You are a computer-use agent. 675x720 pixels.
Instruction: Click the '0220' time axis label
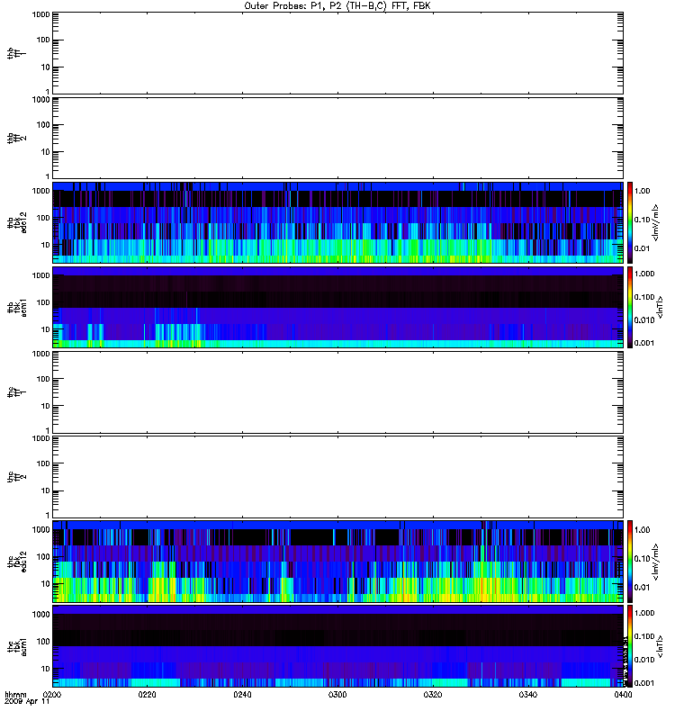tap(147, 695)
